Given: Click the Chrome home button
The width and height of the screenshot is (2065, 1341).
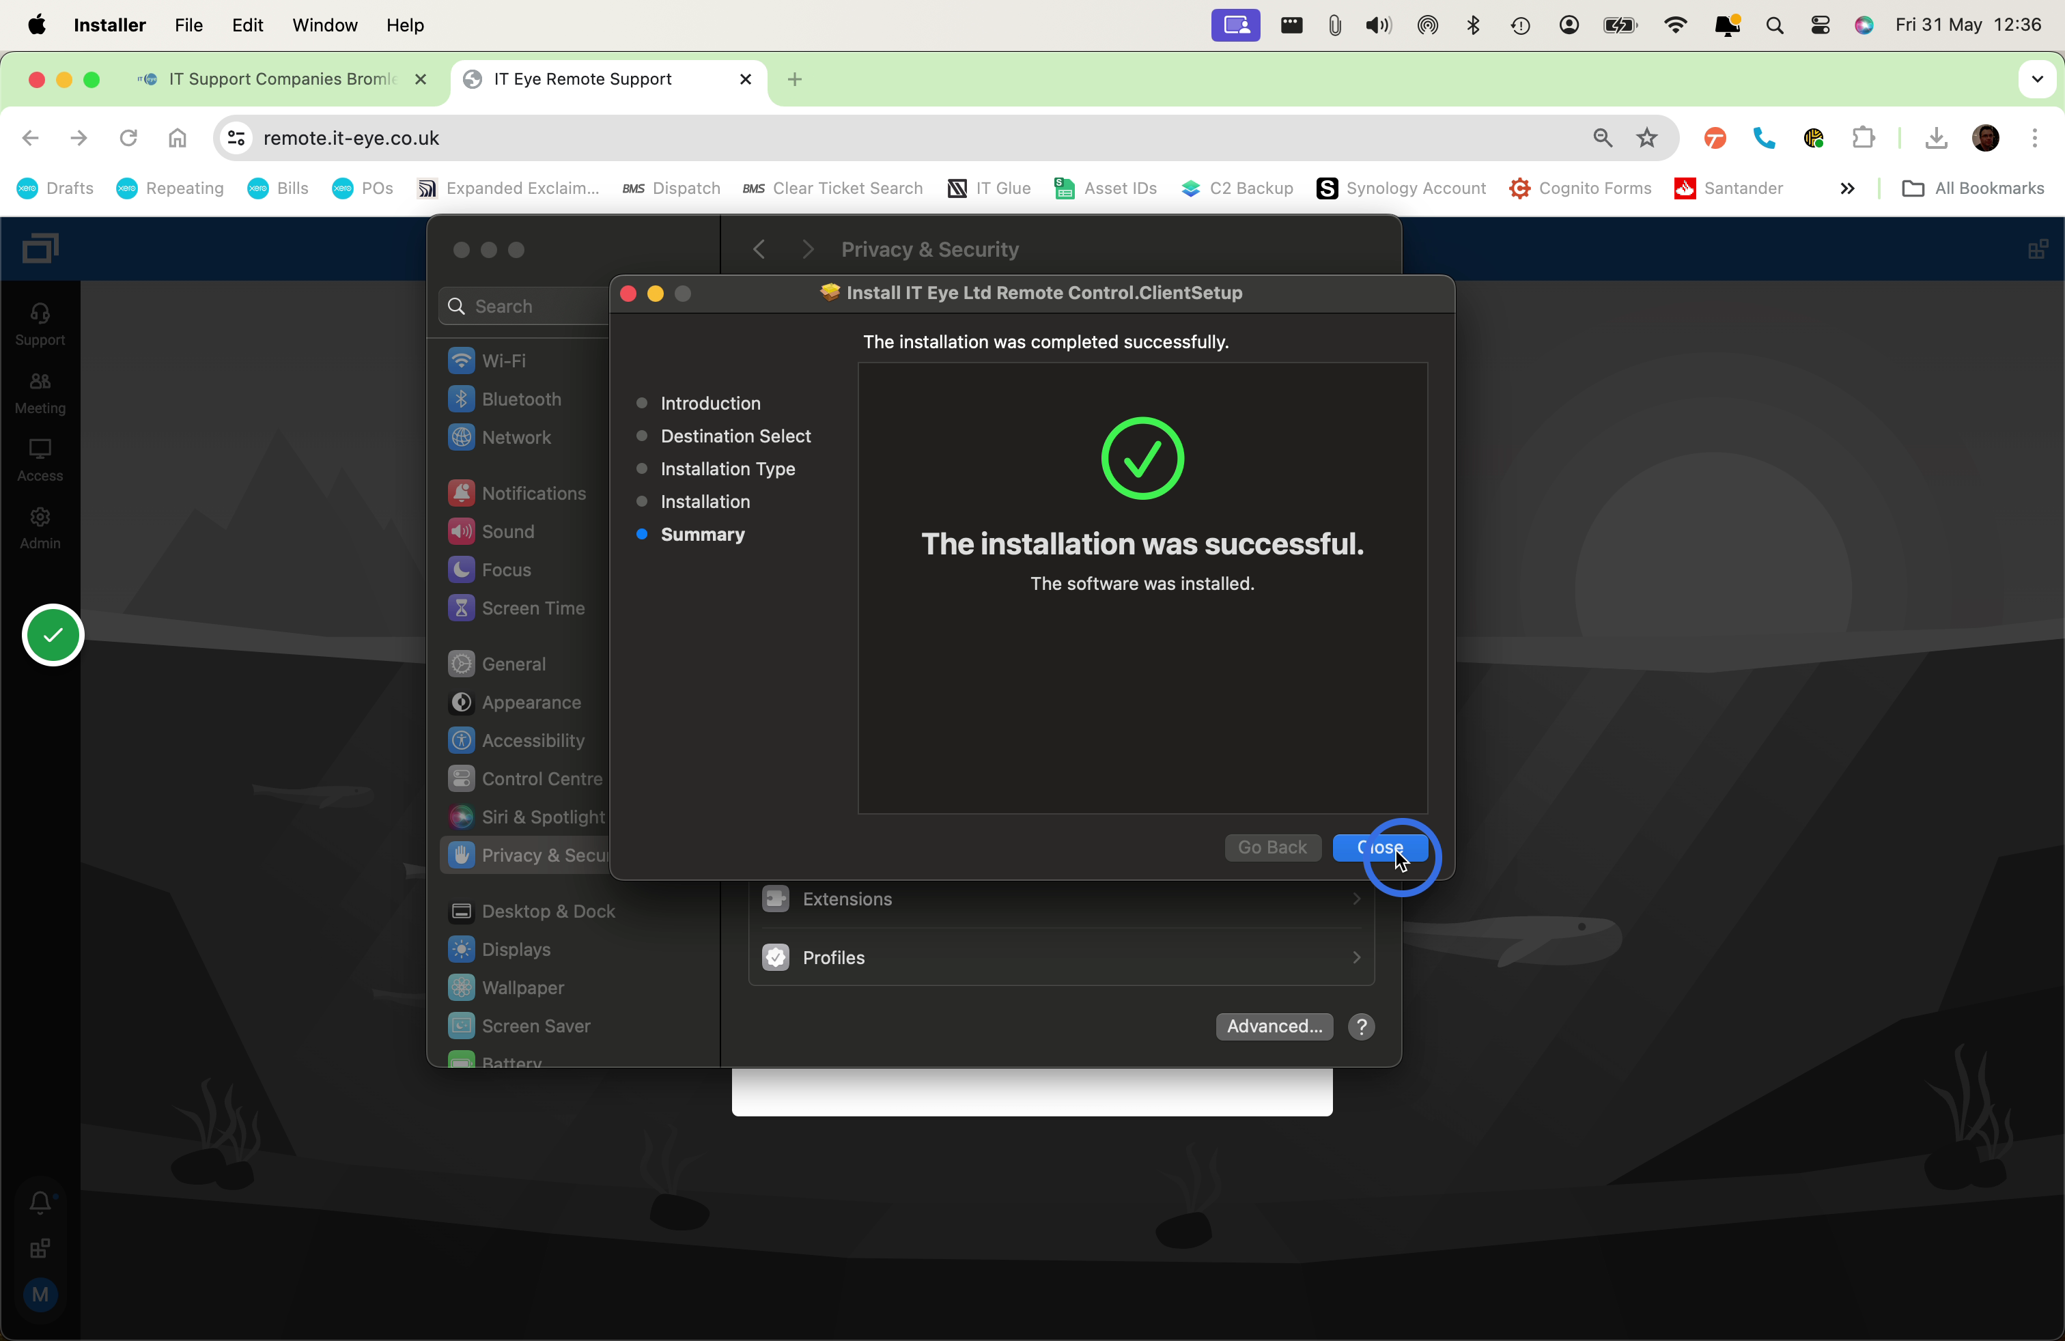Looking at the screenshot, I should 177,138.
